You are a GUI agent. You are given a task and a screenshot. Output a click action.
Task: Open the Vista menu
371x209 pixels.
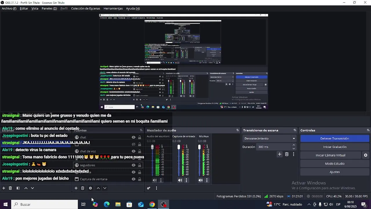point(35,8)
